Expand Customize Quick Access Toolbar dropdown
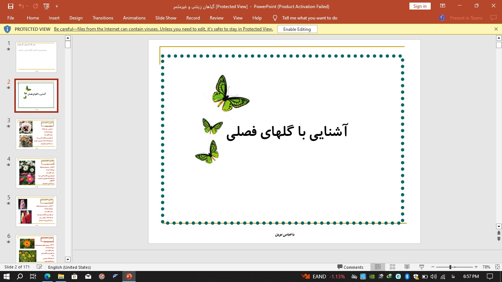502x282 pixels. pos(57,6)
